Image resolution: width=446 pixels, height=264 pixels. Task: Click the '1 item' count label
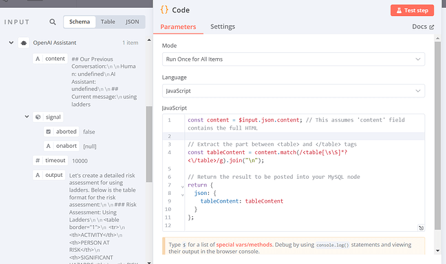point(131,43)
